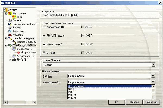Click the tree horizontal scrollbar thumb
The width and height of the screenshot is (163, 108).
pos(16,102)
